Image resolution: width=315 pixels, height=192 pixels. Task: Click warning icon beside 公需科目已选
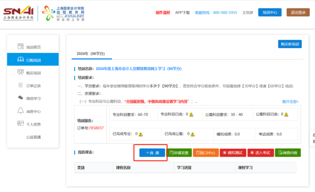pyautogui.click(x=286, y=115)
